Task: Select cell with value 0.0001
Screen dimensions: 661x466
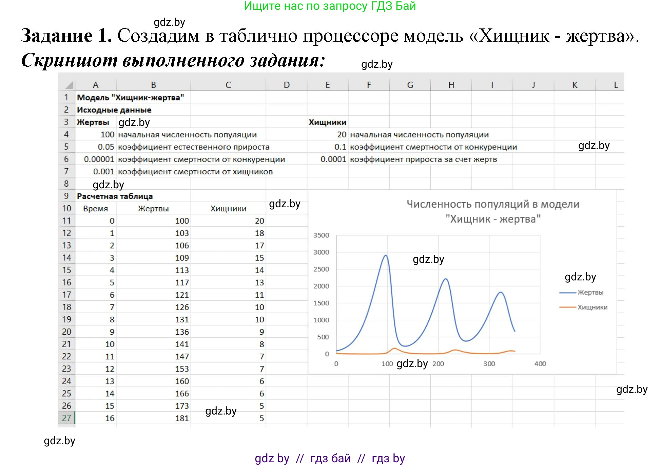Action: (328, 159)
